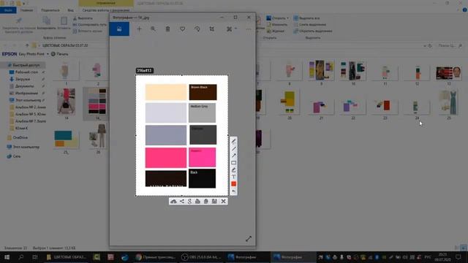The height and width of the screenshot is (263, 468).
Task: Open the Средства работы с рисунками tab
Action: [x=106, y=10]
